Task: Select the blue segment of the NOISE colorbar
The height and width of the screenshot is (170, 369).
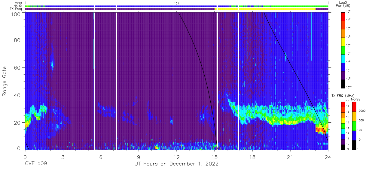Action: 354,135
